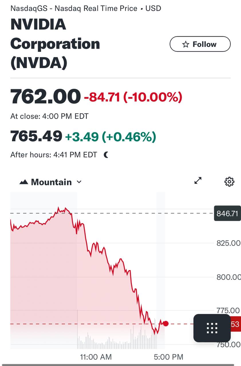Click the red current-price dot on chart
Viewport: 241px width, 366px height.
(165, 324)
